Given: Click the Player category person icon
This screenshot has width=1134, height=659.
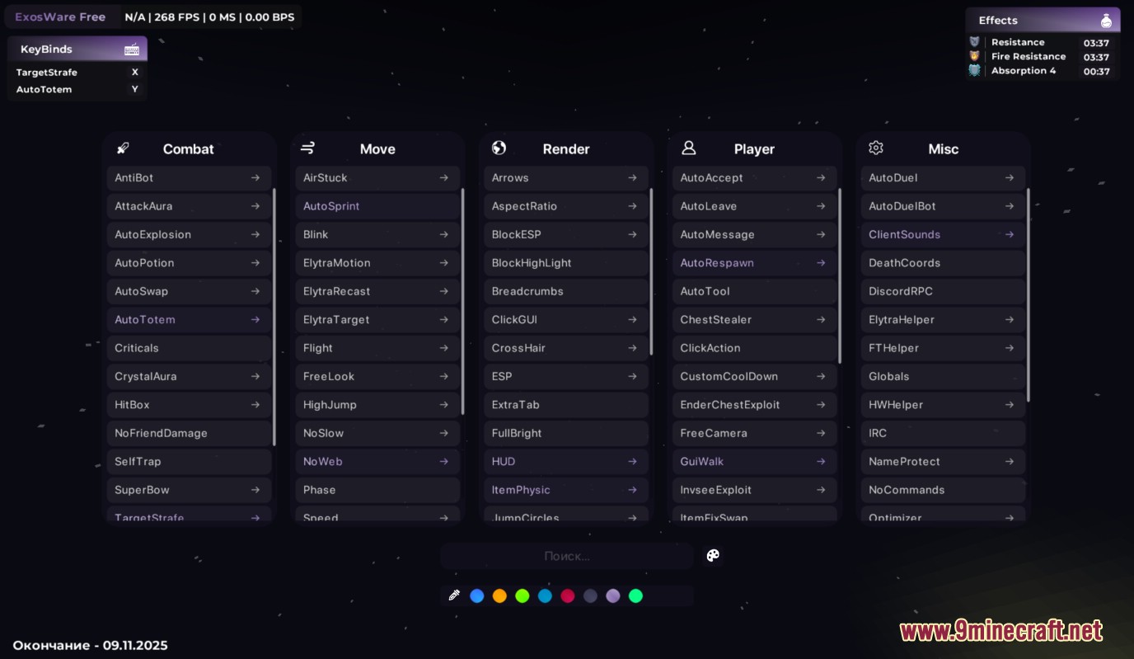Looking at the screenshot, I should 687,148.
